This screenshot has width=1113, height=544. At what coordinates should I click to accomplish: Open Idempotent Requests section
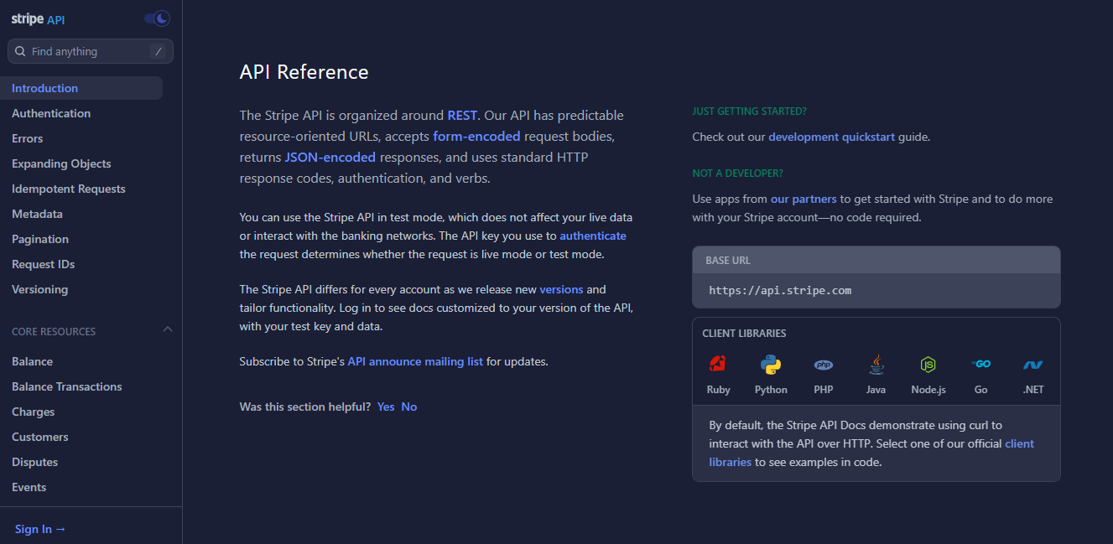pyautogui.click(x=69, y=189)
